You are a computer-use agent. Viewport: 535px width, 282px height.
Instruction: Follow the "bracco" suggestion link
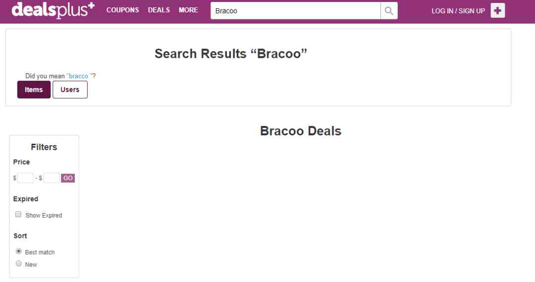pyautogui.click(x=78, y=76)
